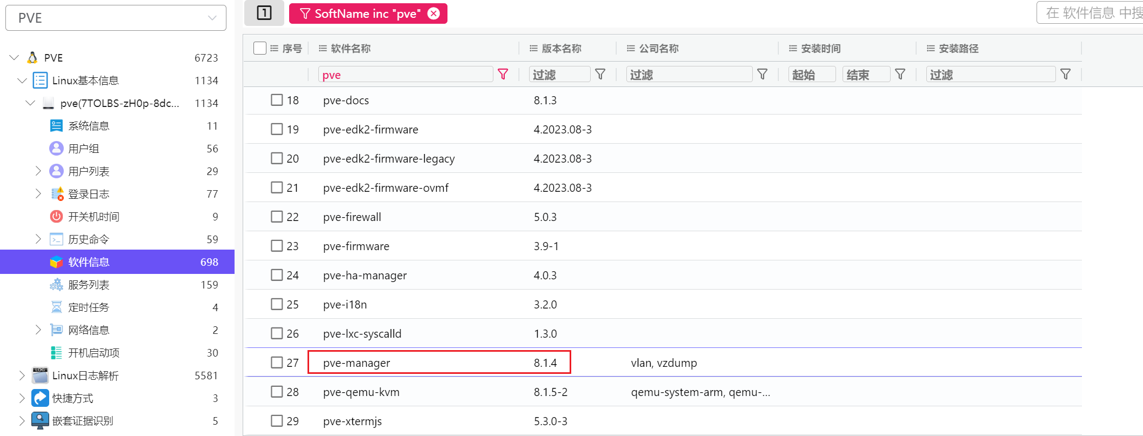Collapse the Linux基本信息 node
The width and height of the screenshot is (1143, 436).
22,81
